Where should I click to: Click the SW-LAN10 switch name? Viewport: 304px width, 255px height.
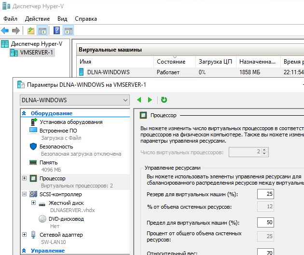54,242
